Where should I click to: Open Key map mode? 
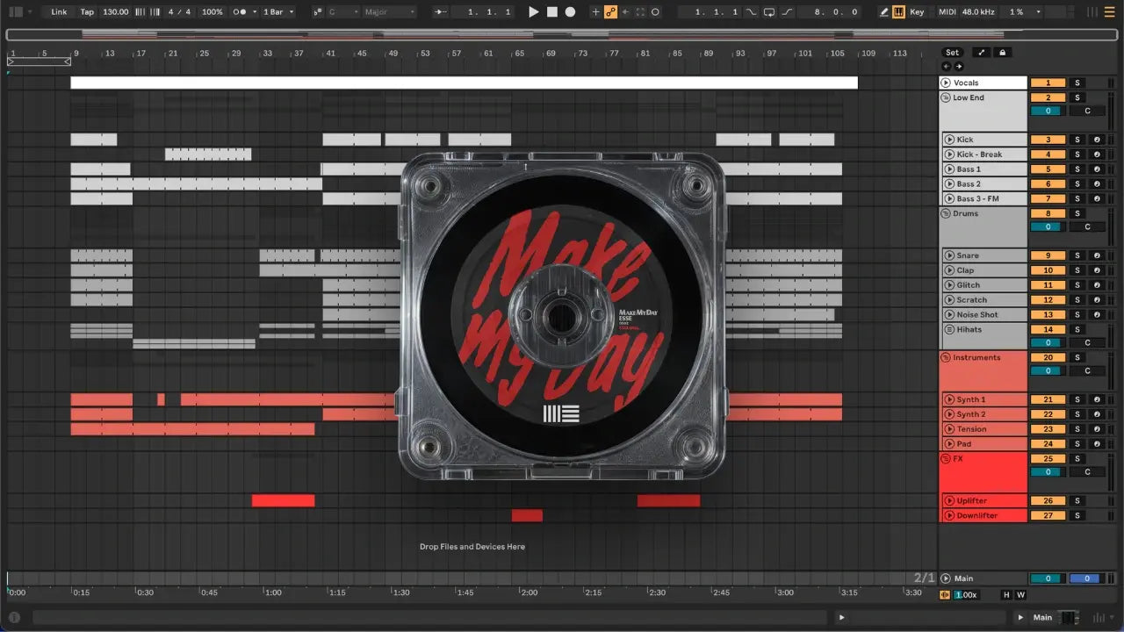[x=917, y=12]
